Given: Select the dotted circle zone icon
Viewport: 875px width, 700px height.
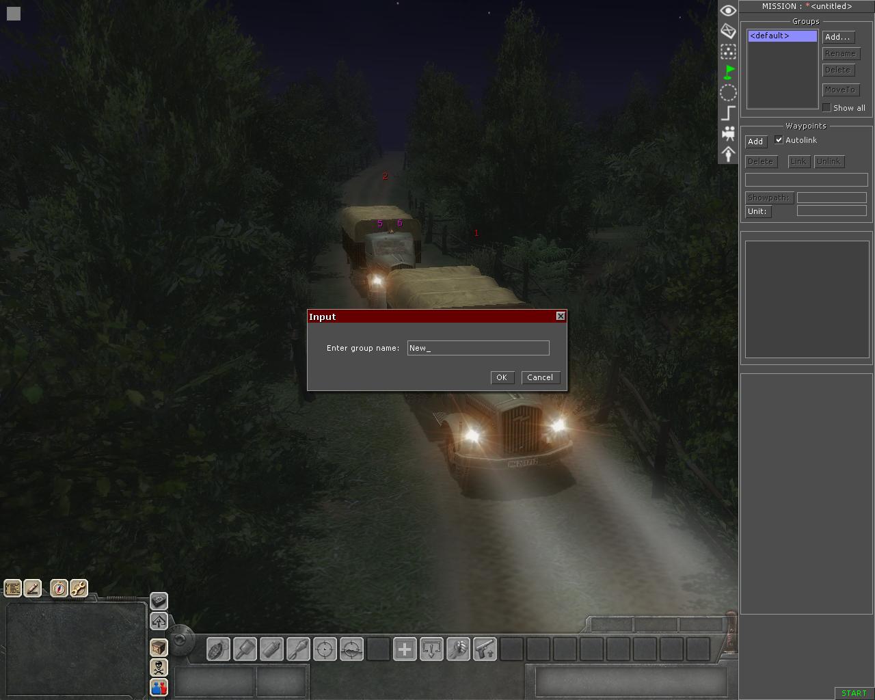Looking at the screenshot, I should [x=728, y=92].
